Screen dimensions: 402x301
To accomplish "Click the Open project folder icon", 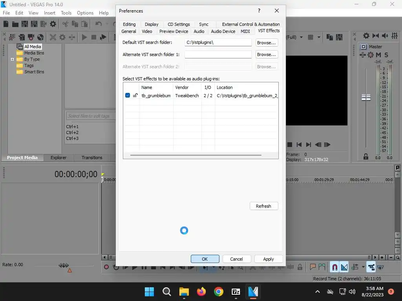I will point(15,24).
